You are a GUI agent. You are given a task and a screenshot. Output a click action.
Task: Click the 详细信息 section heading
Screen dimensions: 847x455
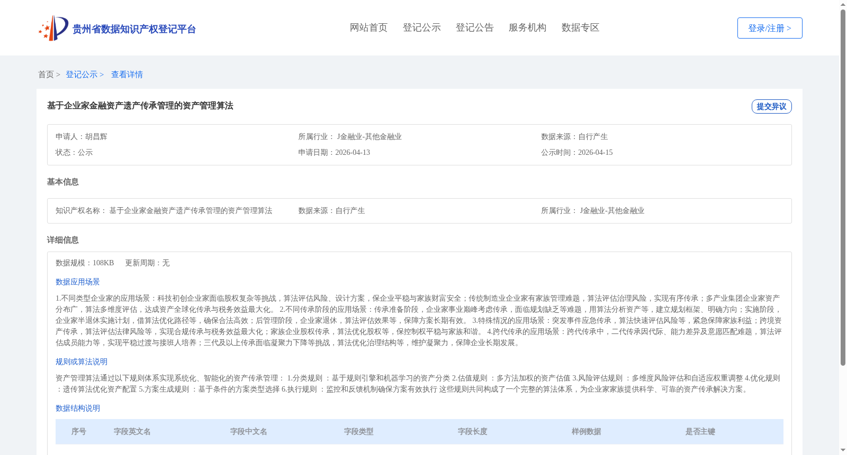tap(62, 240)
